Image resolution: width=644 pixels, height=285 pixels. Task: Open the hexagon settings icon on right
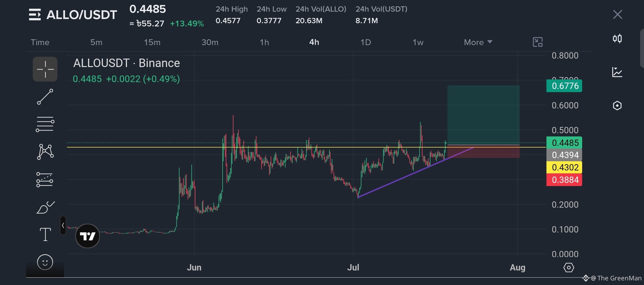pos(617,106)
